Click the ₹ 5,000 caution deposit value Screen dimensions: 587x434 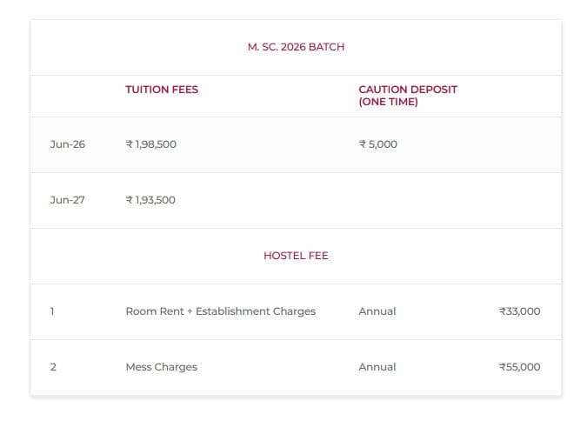tap(378, 144)
